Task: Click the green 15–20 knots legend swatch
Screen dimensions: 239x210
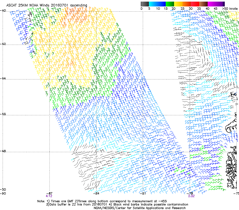Action: point(170,4)
